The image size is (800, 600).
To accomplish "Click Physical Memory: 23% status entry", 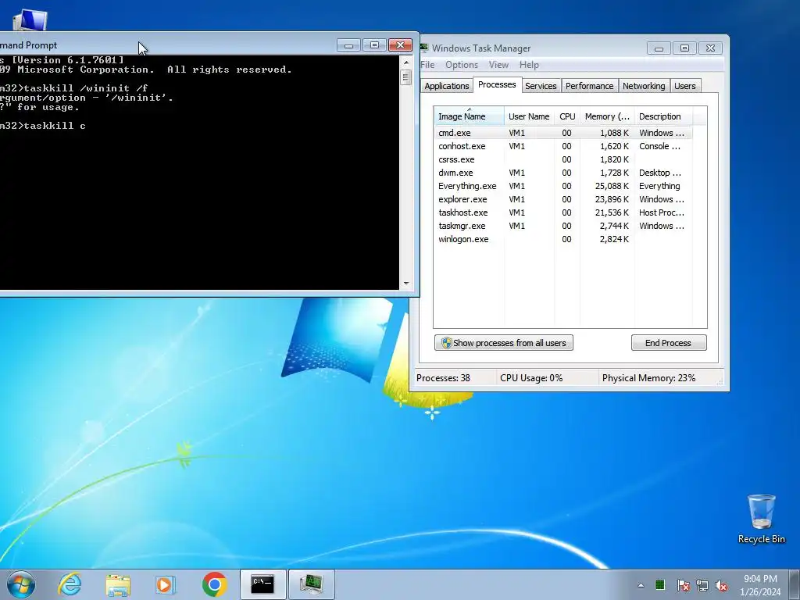I will [648, 378].
